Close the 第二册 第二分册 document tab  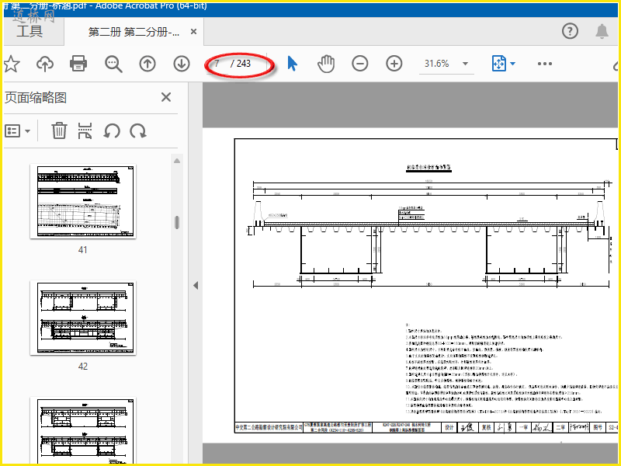click(193, 32)
